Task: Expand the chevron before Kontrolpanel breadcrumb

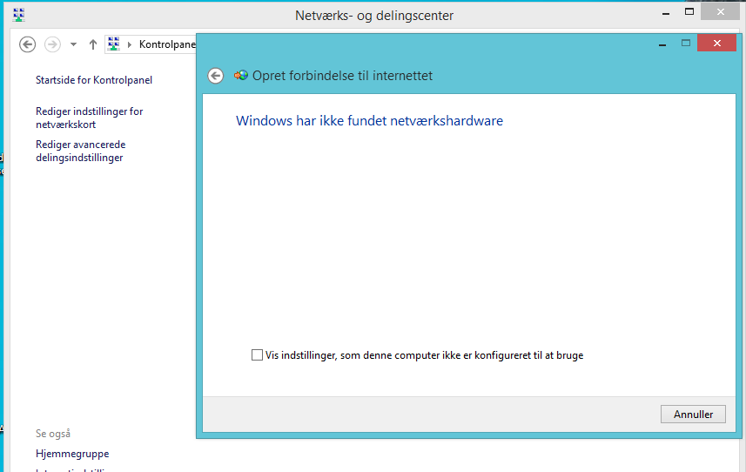Action: [130, 44]
